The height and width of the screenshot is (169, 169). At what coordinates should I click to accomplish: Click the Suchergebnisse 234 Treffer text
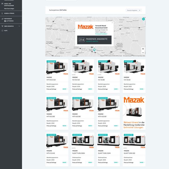tap(58, 10)
